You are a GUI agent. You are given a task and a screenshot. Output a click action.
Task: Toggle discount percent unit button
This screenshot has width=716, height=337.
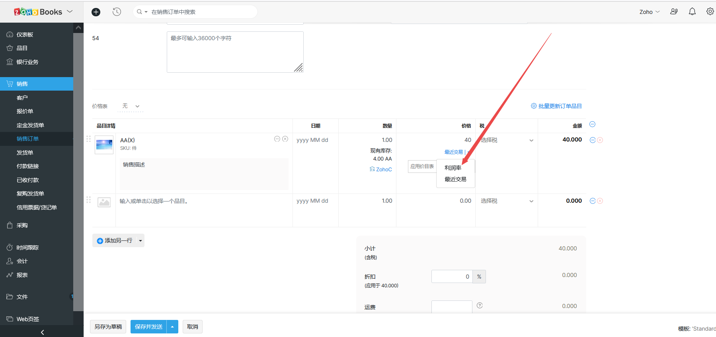[x=479, y=277]
